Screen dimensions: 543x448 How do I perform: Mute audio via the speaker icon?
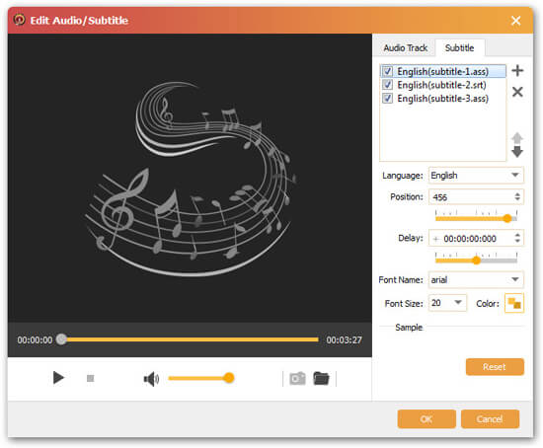pos(151,379)
